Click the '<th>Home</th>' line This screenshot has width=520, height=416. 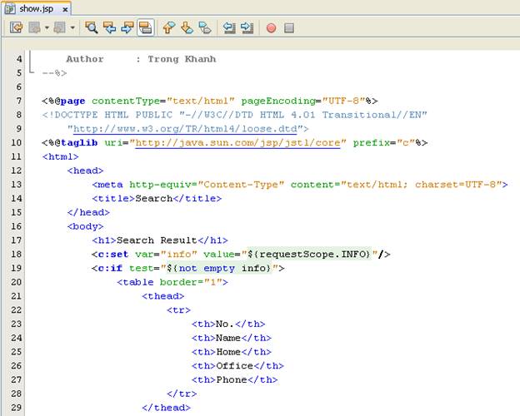point(232,352)
